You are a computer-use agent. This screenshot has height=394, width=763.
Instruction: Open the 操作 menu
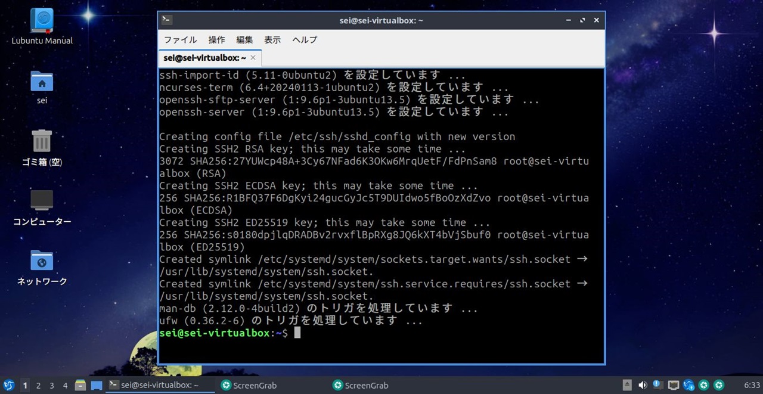click(x=217, y=40)
